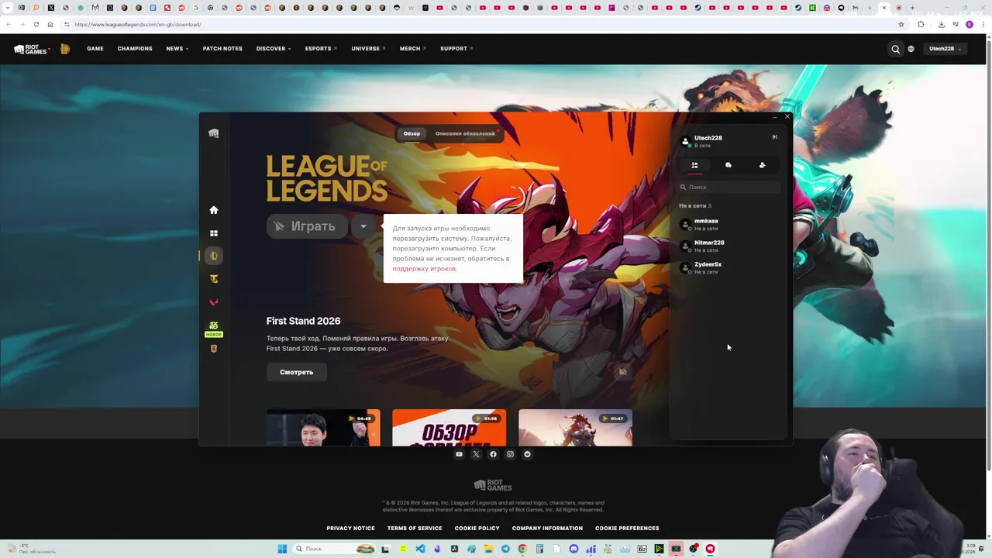Screen dimensions: 992x558
Task: Select the sidebar game icon marked НОВОЕ
Action: pos(214,329)
